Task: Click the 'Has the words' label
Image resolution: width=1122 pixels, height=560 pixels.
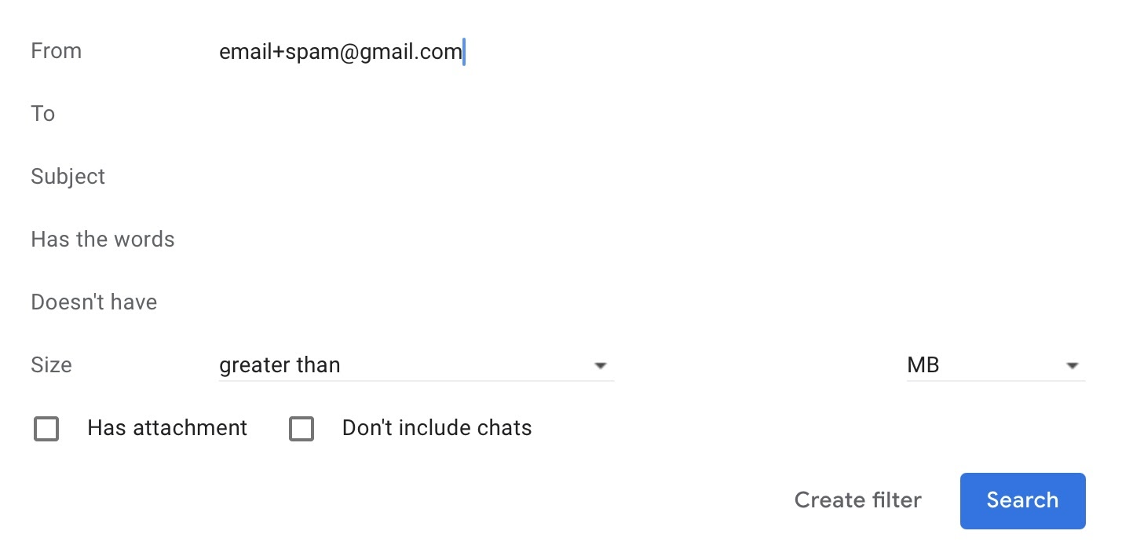Action: click(103, 240)
